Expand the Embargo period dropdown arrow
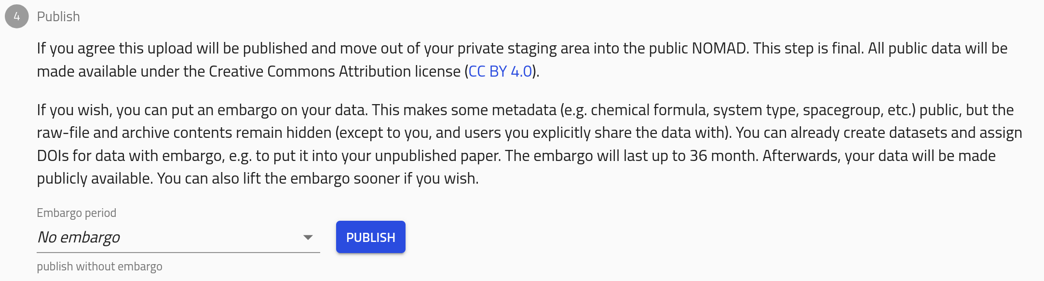 coord(308,237)
